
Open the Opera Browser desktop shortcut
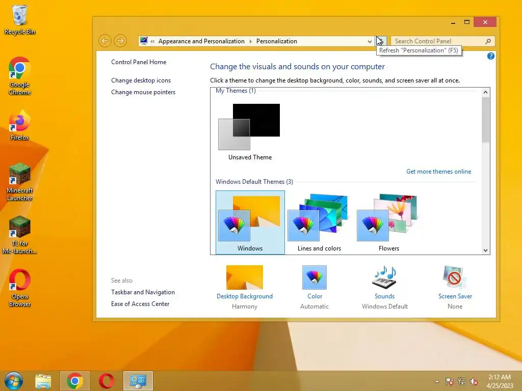pos(20,288)
